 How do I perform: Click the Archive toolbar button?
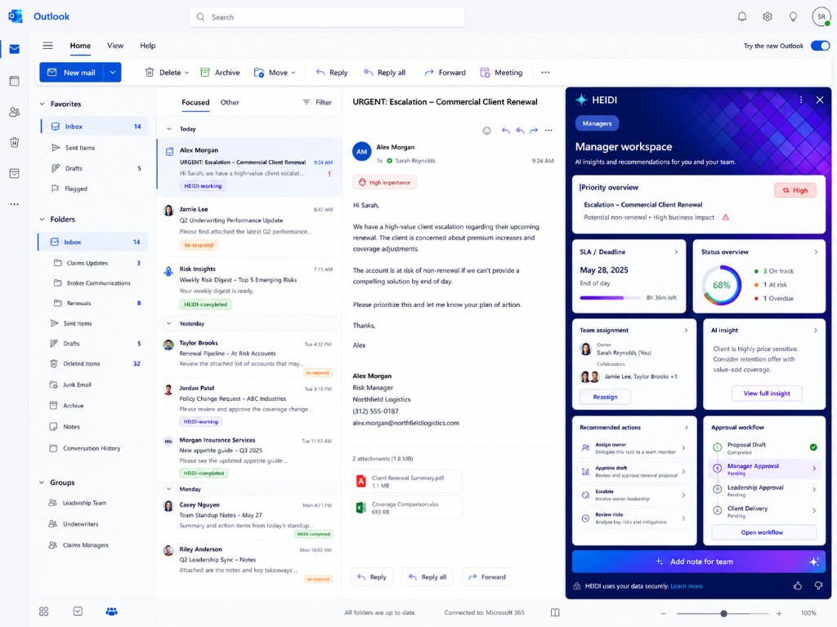coord(220,73)
